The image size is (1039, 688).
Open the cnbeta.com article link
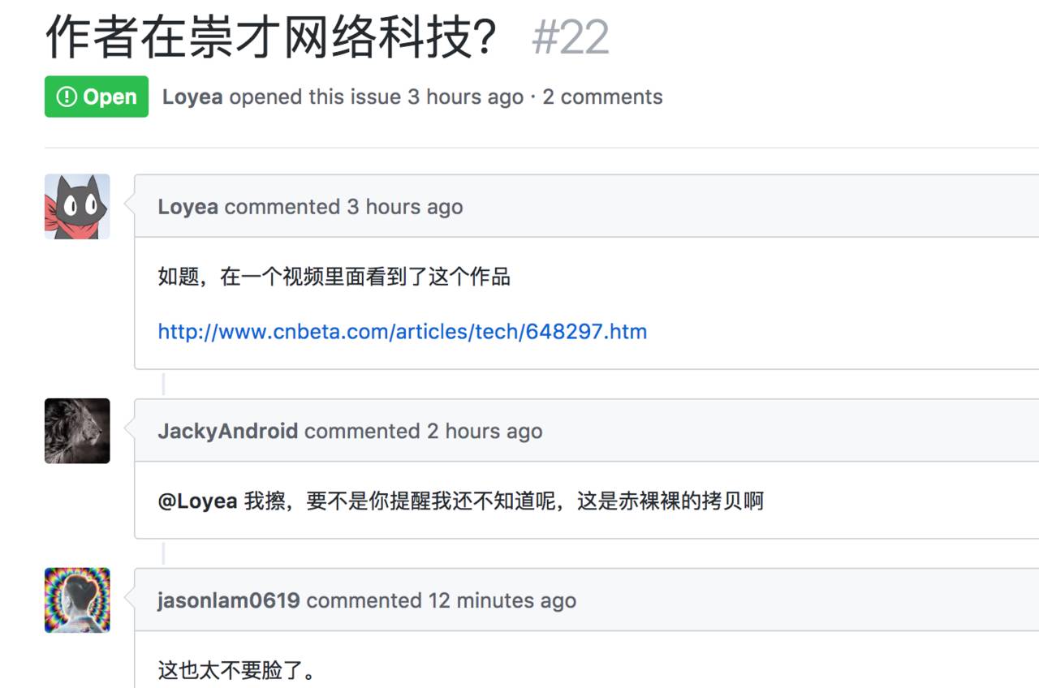(402, 331)
